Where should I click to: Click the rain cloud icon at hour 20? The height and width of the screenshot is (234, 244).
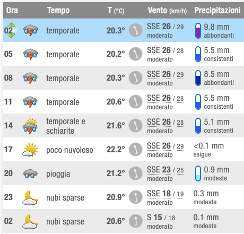pyautogui.click(x=30, y=174)
